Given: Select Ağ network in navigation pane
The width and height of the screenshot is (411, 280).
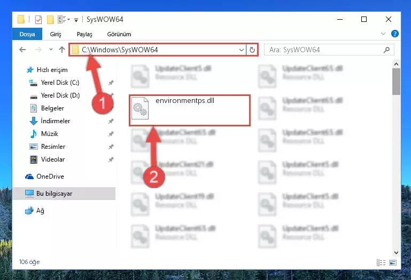Looking at the screenshot, I should (40, 211).
